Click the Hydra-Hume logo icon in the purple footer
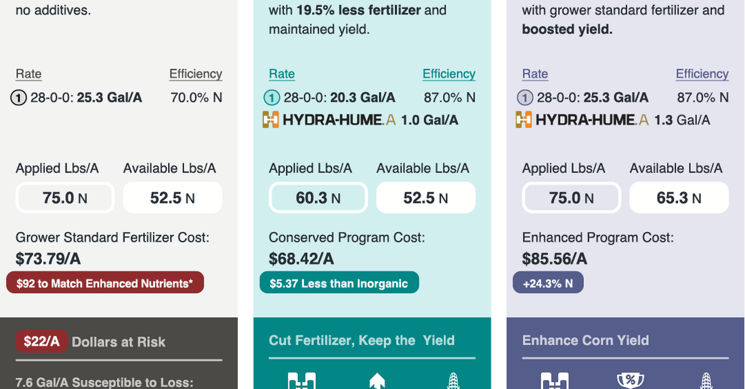This screenshot has height=389, width=745. [x=555, y=382]
